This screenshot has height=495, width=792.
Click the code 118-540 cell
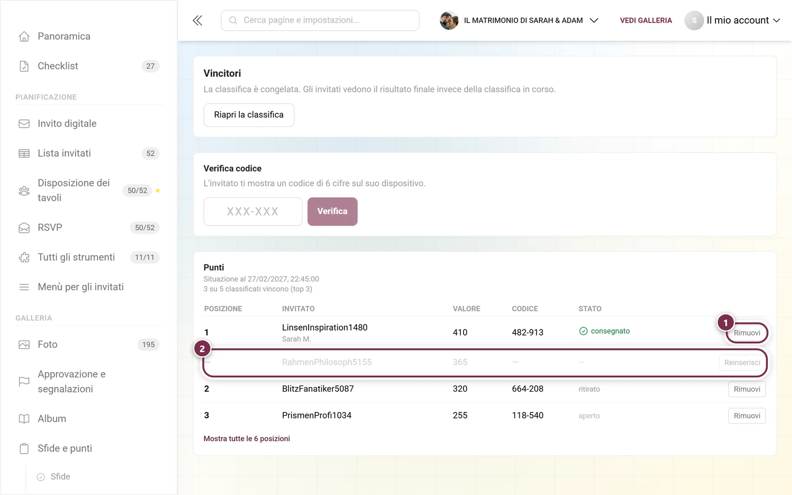(527, 416)
